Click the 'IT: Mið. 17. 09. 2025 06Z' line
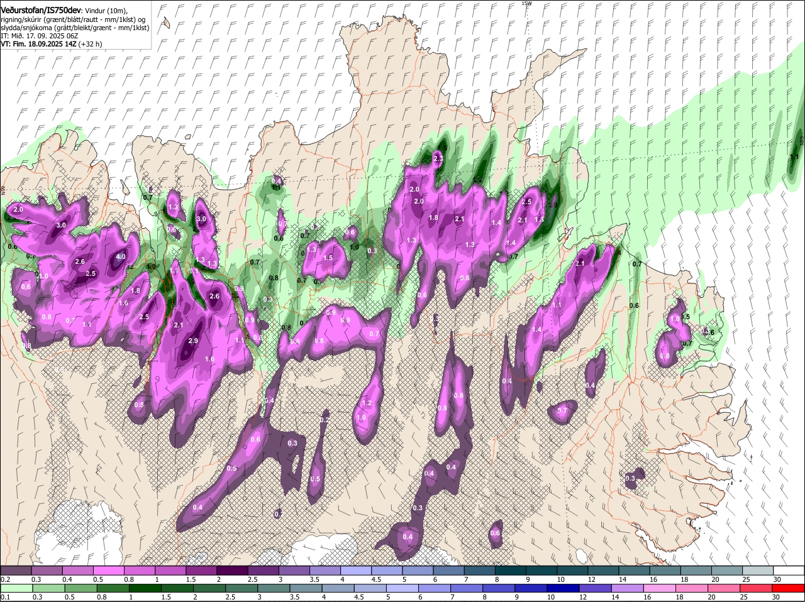Image resolution: width=805 pixels, height=602 pixels. pos(39,36)
